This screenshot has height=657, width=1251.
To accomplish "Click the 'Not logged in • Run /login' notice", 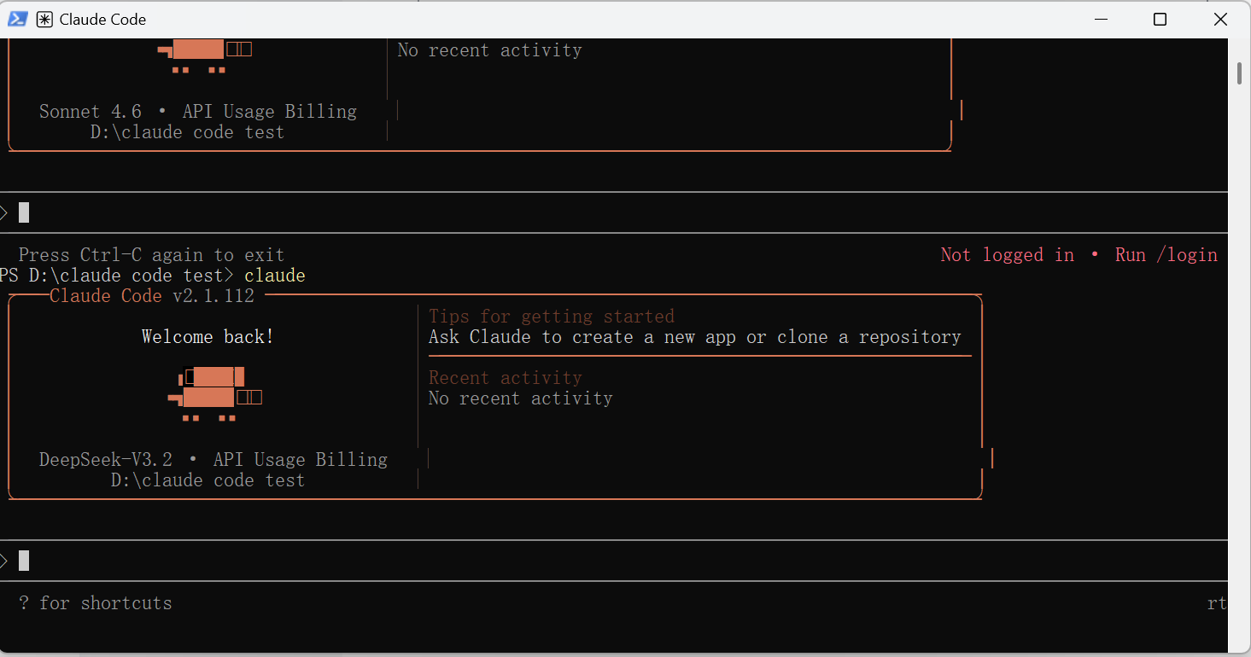I will point(1079,255).
